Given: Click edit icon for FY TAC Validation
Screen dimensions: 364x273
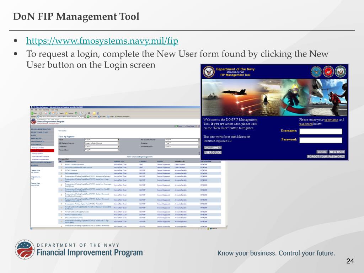Looking at the screenshot, I should 61,170.
